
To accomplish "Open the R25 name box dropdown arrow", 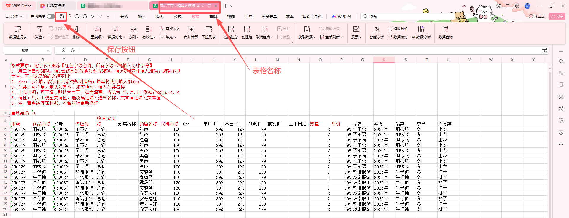I will click(48, 51).
